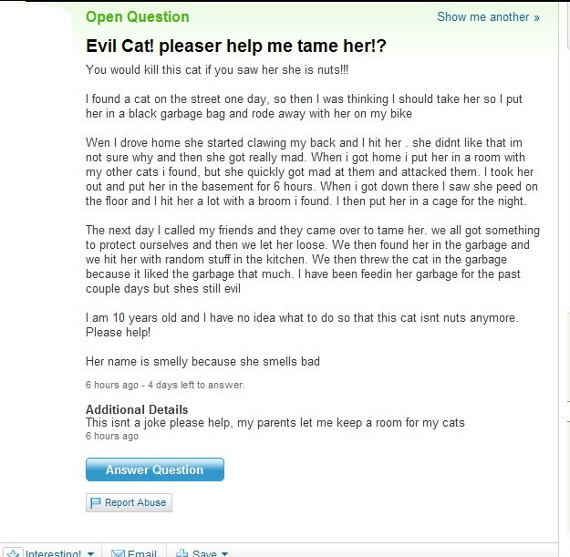Click the 'I am 10 years old' paragraph
Screen dimensions: 570x557
[x=302, y=325]
